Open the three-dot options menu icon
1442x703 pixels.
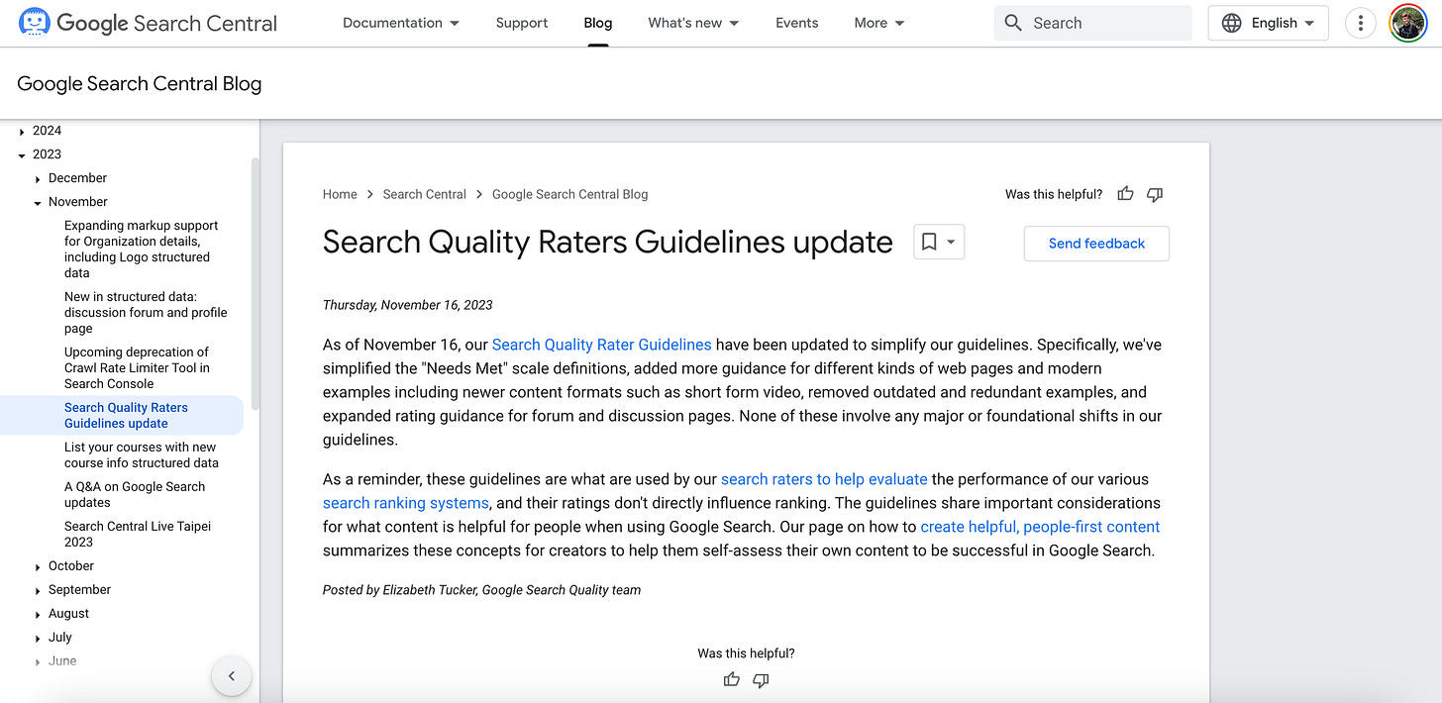[x=1360, y=22]
